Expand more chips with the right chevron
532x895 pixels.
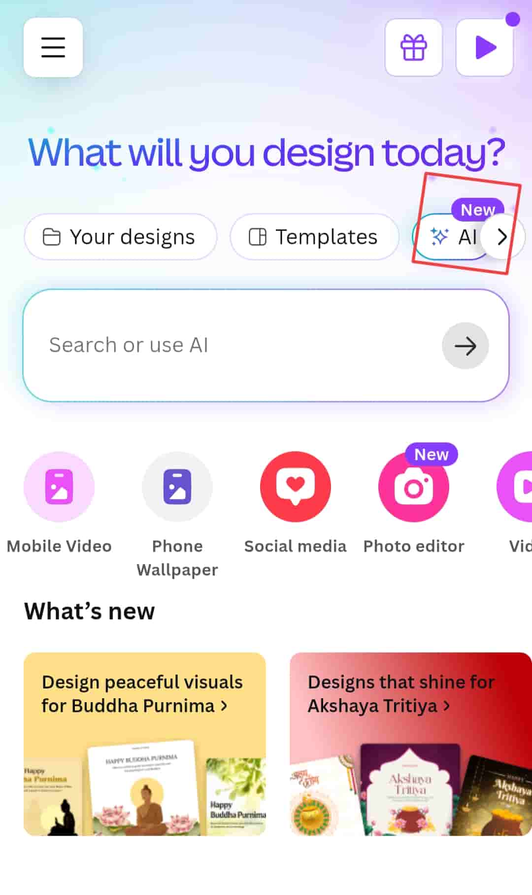click(501, 237)
